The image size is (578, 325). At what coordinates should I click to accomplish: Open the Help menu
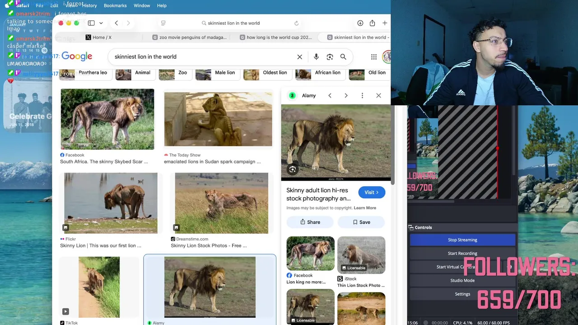click(162, 5)
